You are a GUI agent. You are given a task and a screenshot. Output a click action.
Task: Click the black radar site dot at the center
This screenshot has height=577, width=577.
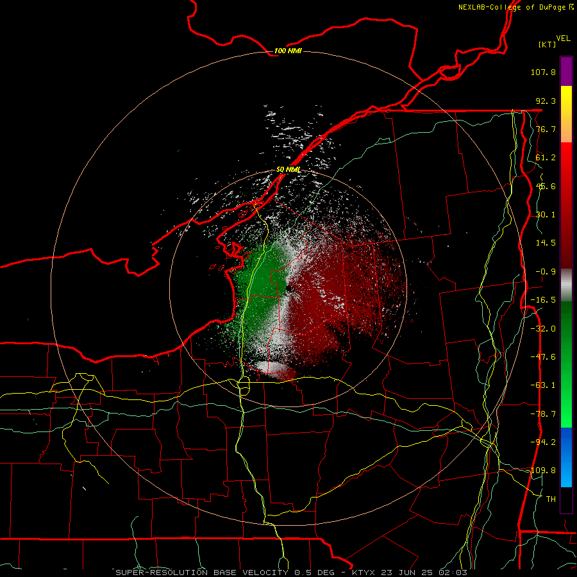(x=289, y=288)
